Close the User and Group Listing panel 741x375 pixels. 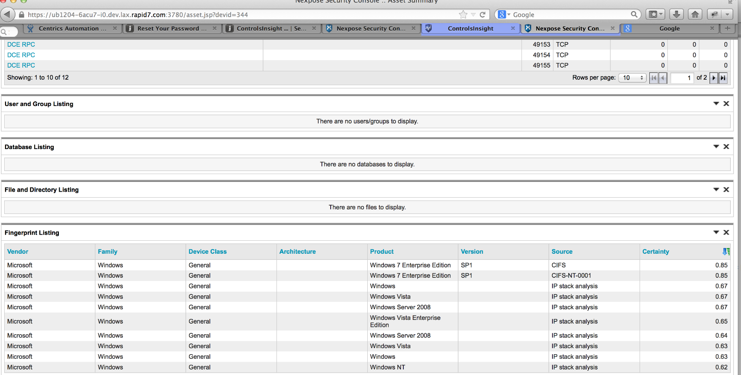tap(726, 104)
